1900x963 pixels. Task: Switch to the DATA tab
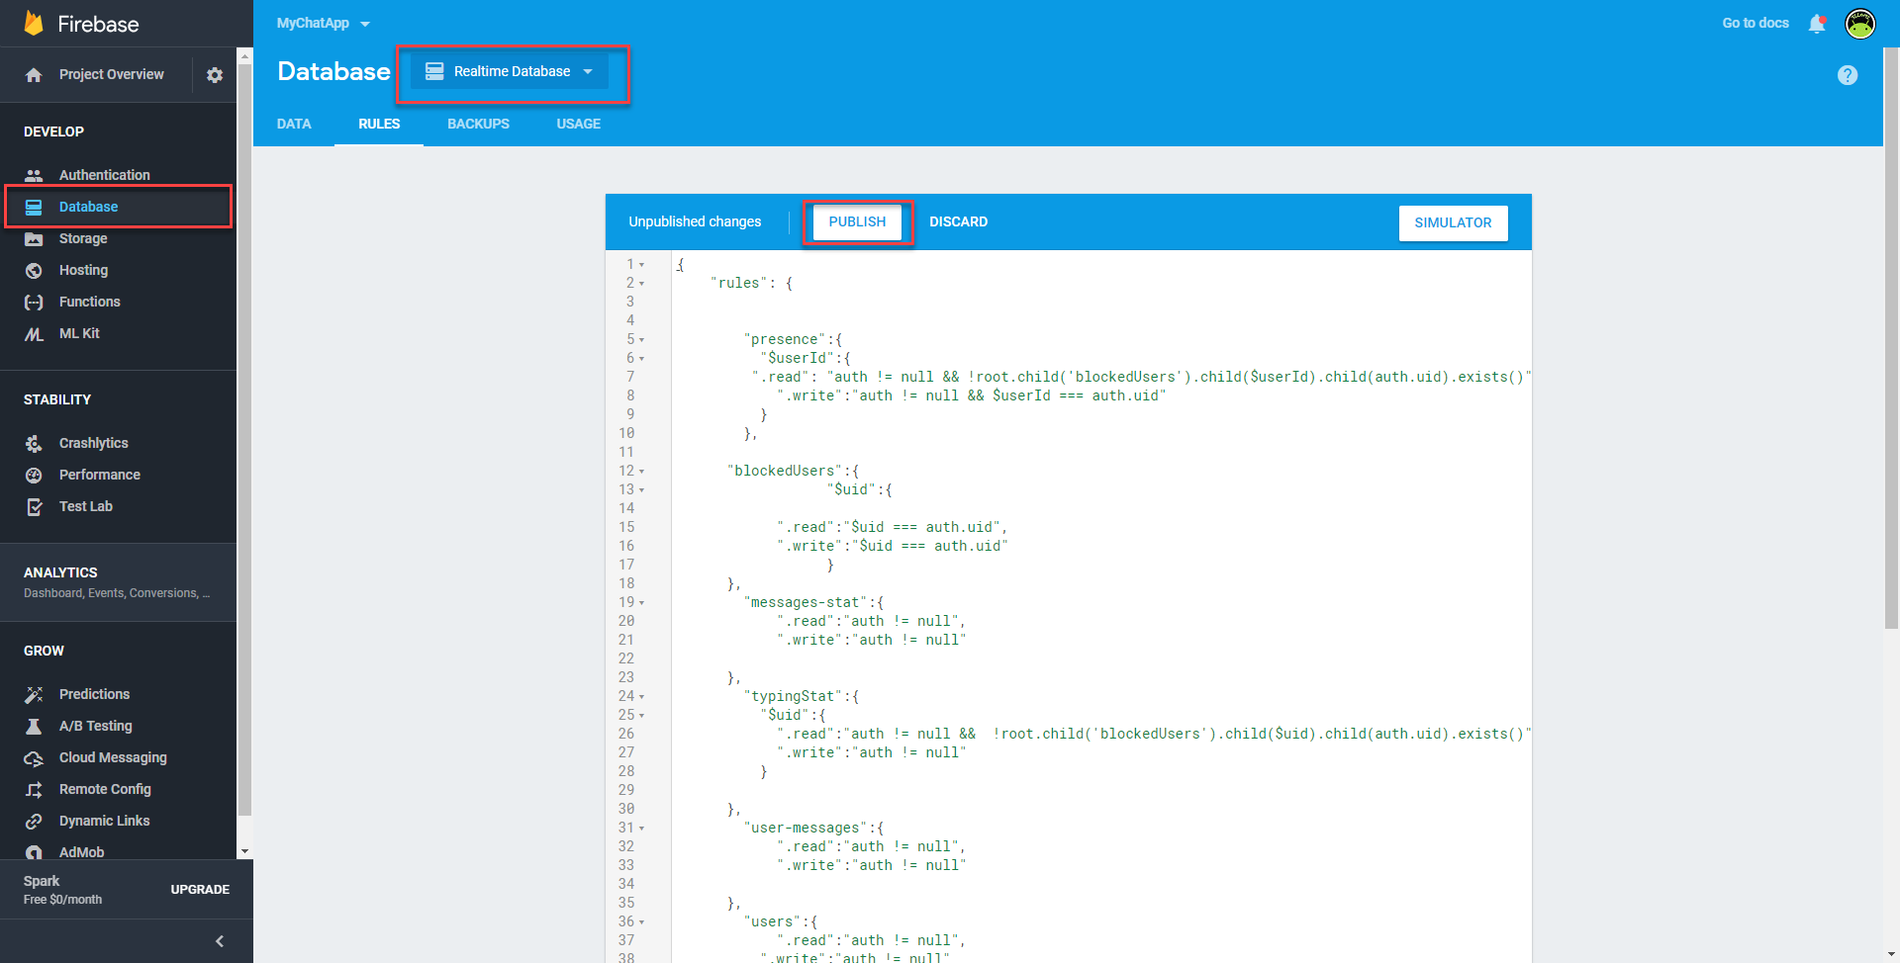(294, 124)
